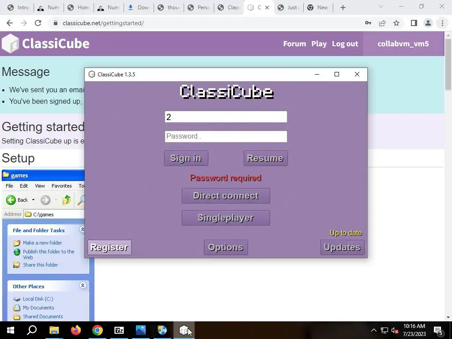Open the tab search dropdown arrow
The width and height of the screenshot is (452, 339).
(x=381, y=6)
